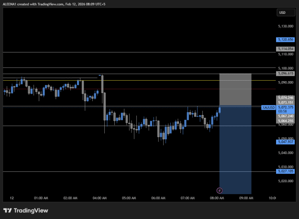The height and width of the screenshot is (219, 299).
Task: Select the 5,064.255 price label
Action: pyautogui.click(x=285, y=121)
